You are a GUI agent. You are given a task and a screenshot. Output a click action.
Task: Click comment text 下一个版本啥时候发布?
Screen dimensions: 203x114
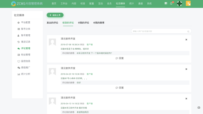click(101, 53)
